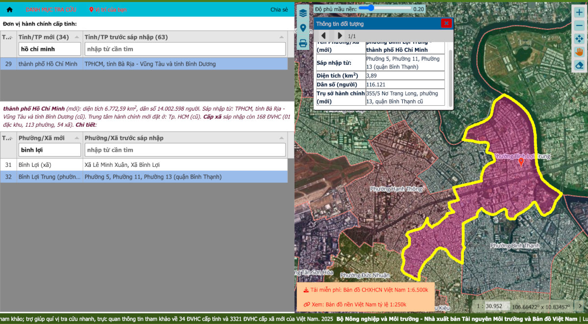Go to the home page icon

9,10
